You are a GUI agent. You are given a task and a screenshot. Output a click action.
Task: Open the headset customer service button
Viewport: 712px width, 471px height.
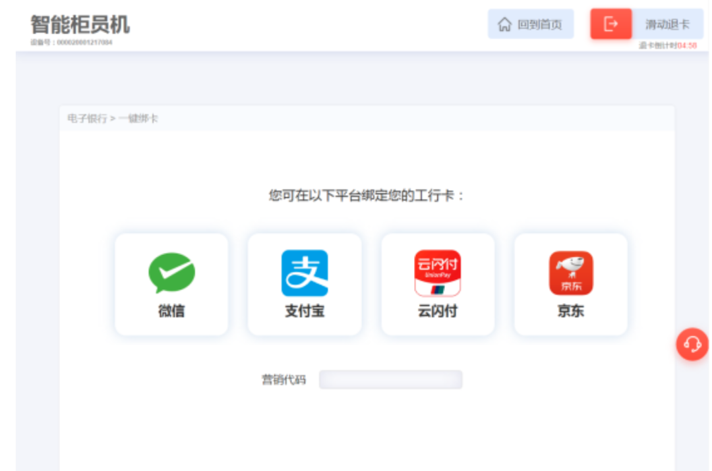pos(692,344)
